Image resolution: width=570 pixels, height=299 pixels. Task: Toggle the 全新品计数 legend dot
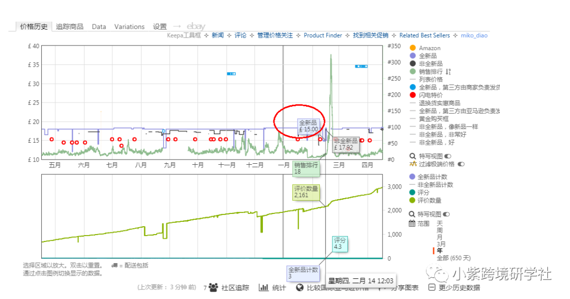(x=412, y=177)
